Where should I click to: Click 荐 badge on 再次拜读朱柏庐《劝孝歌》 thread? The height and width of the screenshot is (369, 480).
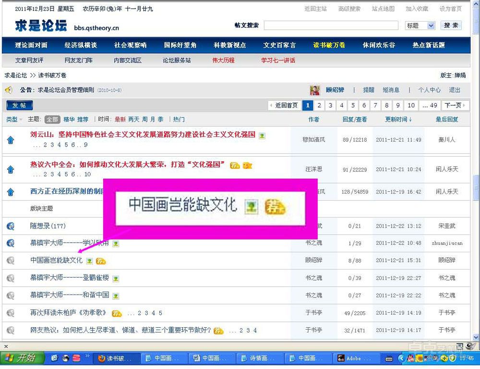(117, 314)
